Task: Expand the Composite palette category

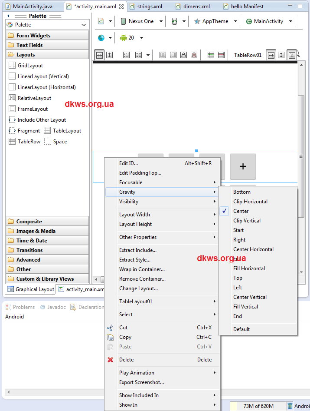Action: point(47,221)
